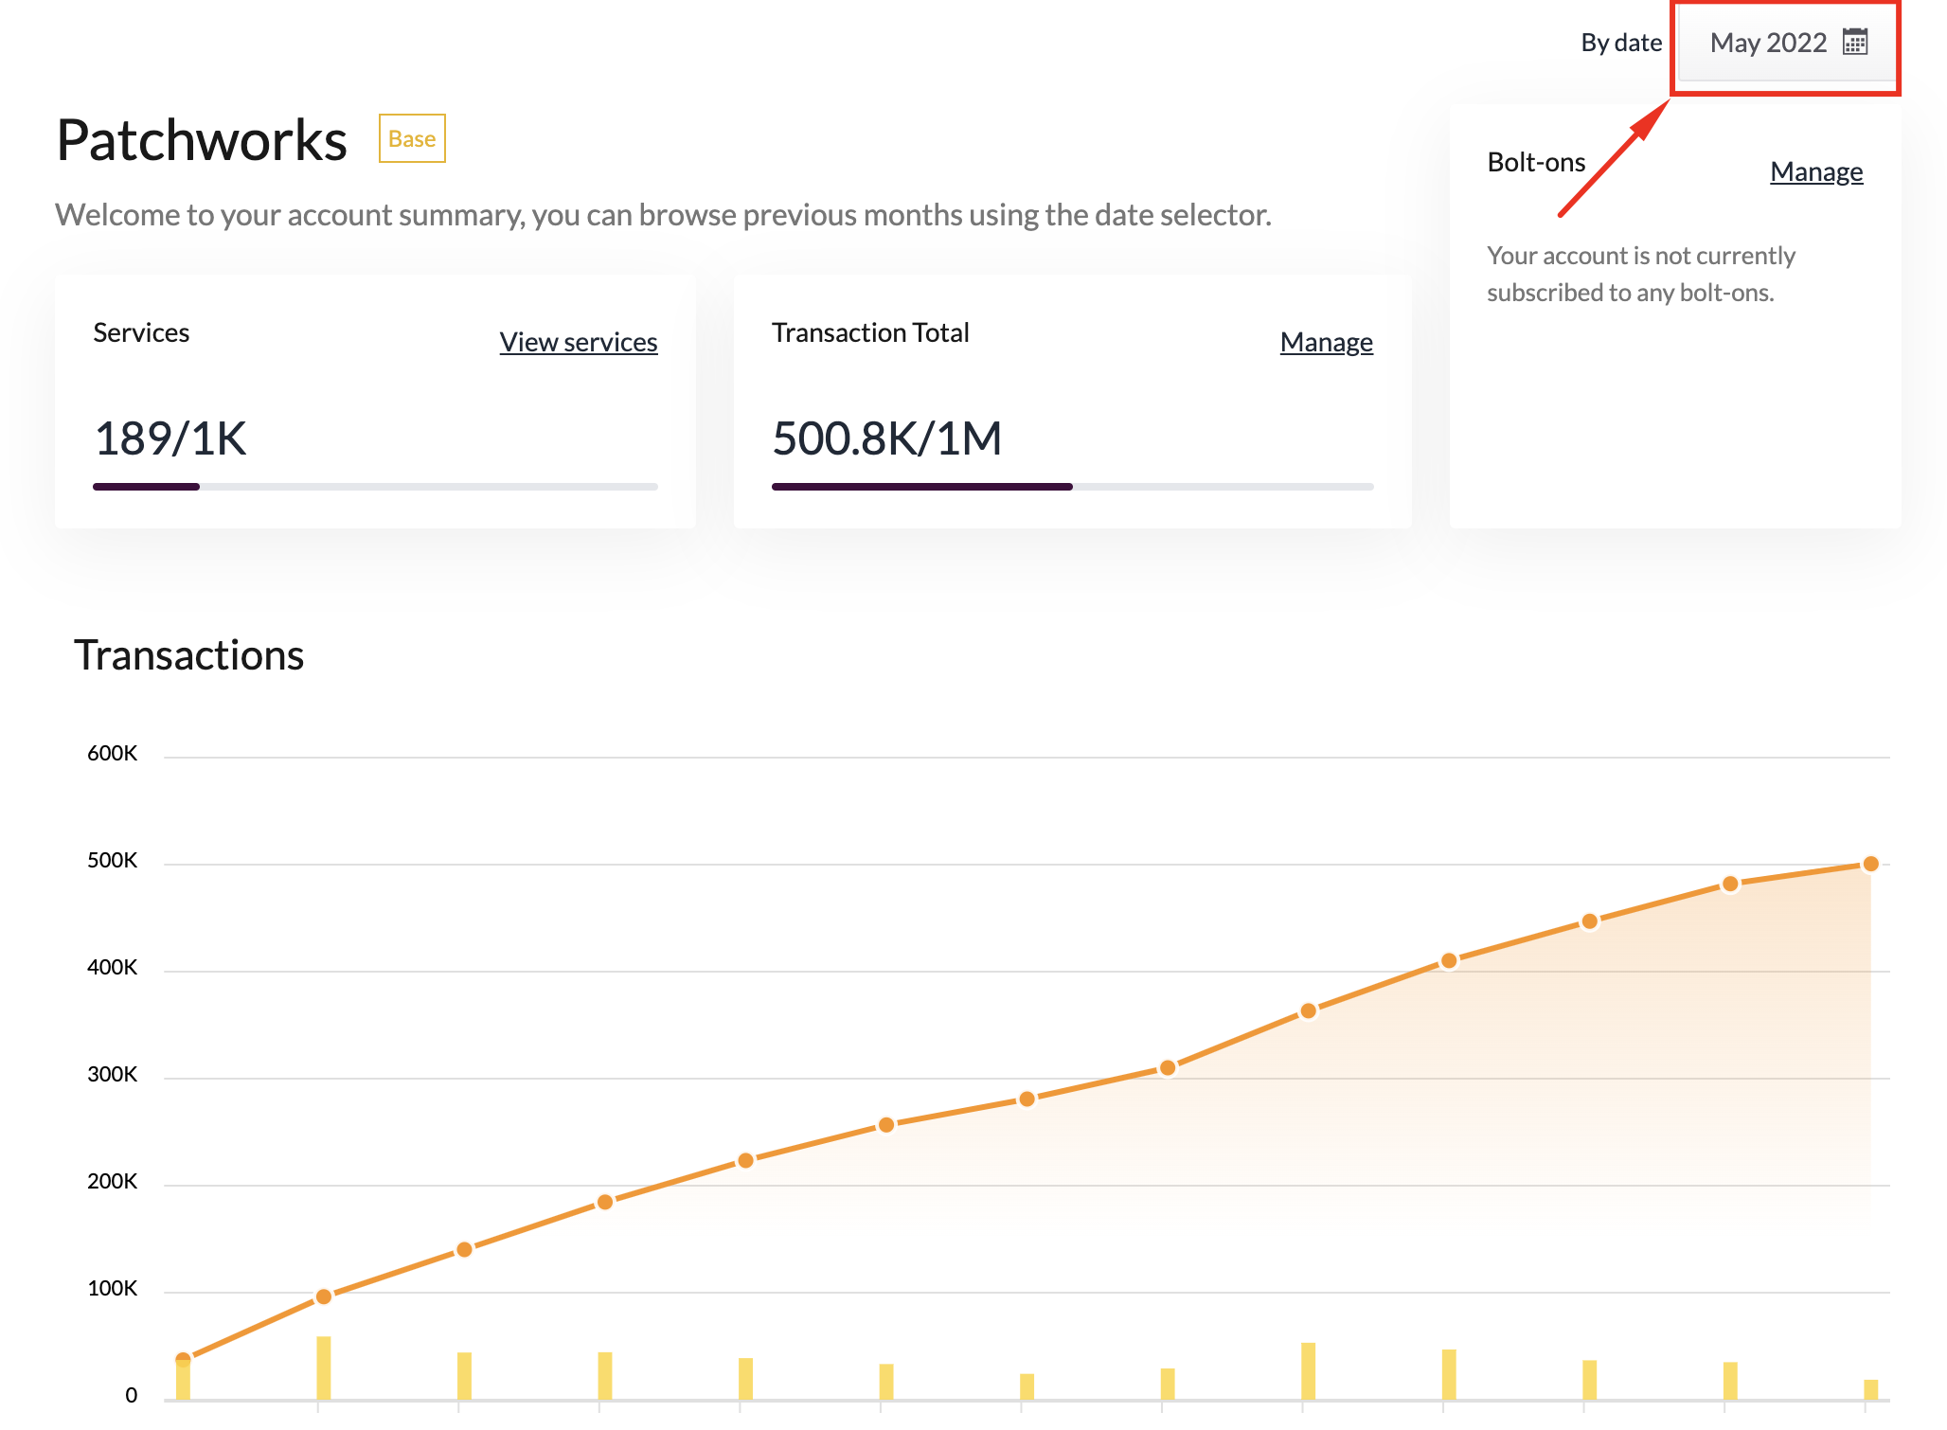
Task: Click the 300K y-axis label
Action: pyautogui.click(x=112, y=1074)
